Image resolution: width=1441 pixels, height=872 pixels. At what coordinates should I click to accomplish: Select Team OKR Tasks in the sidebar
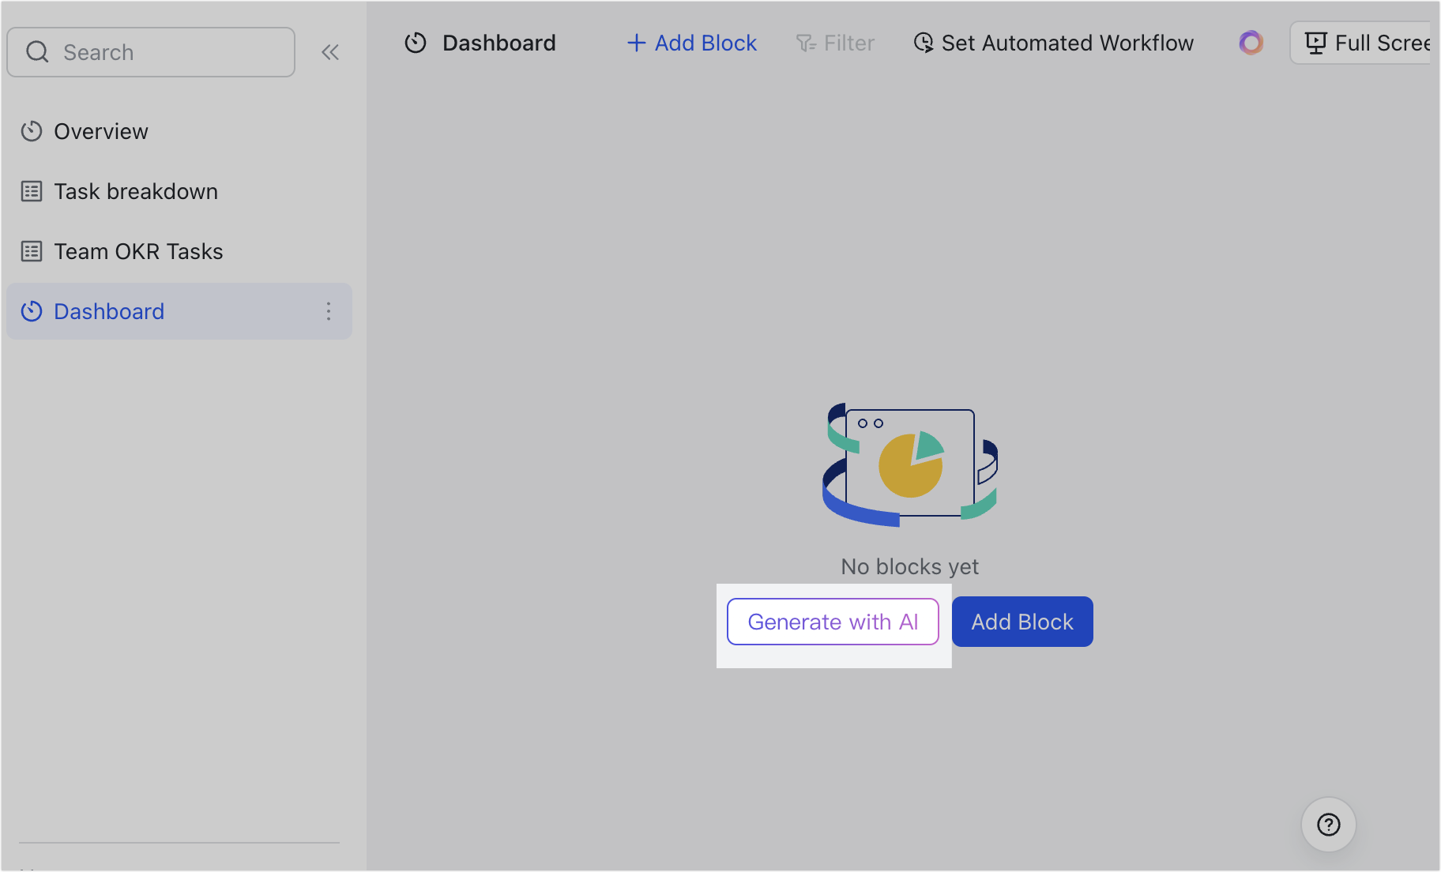coord(137,251)
